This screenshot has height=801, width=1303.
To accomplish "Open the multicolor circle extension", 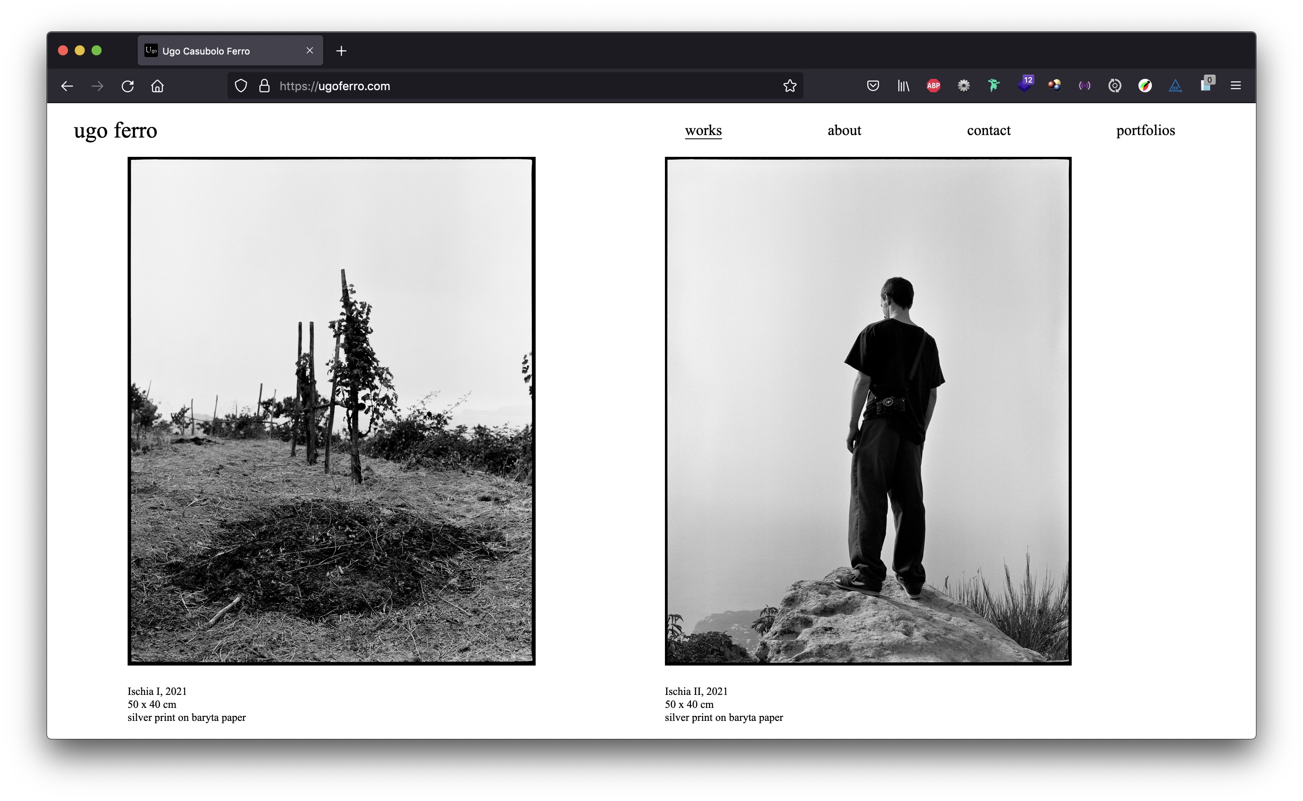I will pos(1144,86).
